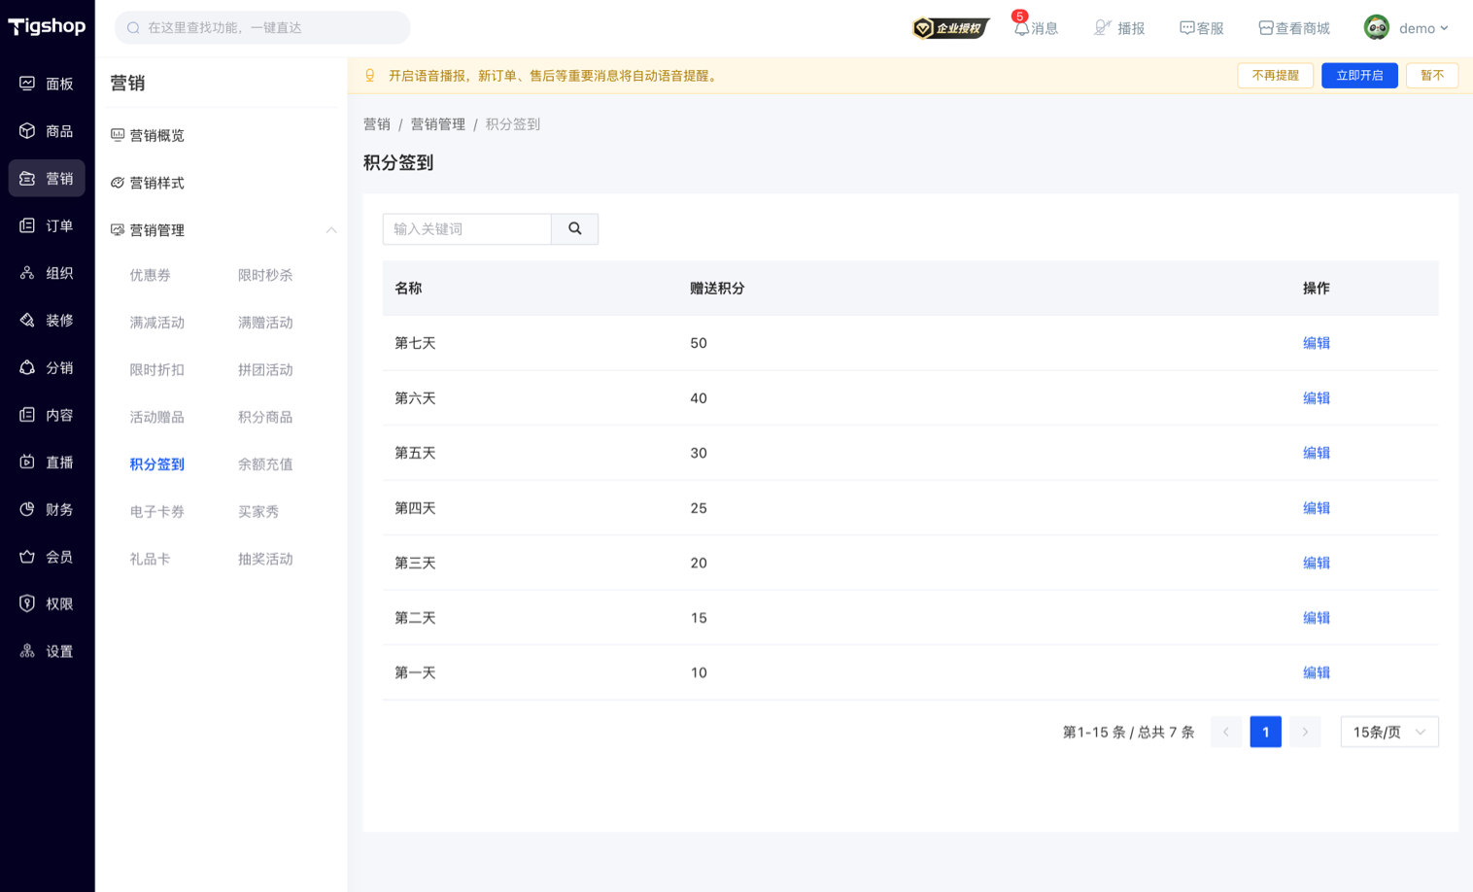Open the 商品 products icon
Viewport: 1473px width, 892px height.
click(x=27, y=131)
